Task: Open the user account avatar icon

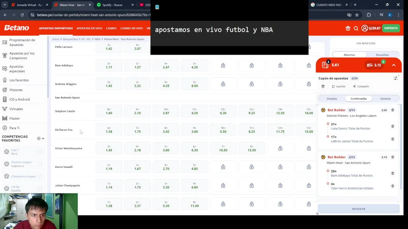Action: coord(365,28)
